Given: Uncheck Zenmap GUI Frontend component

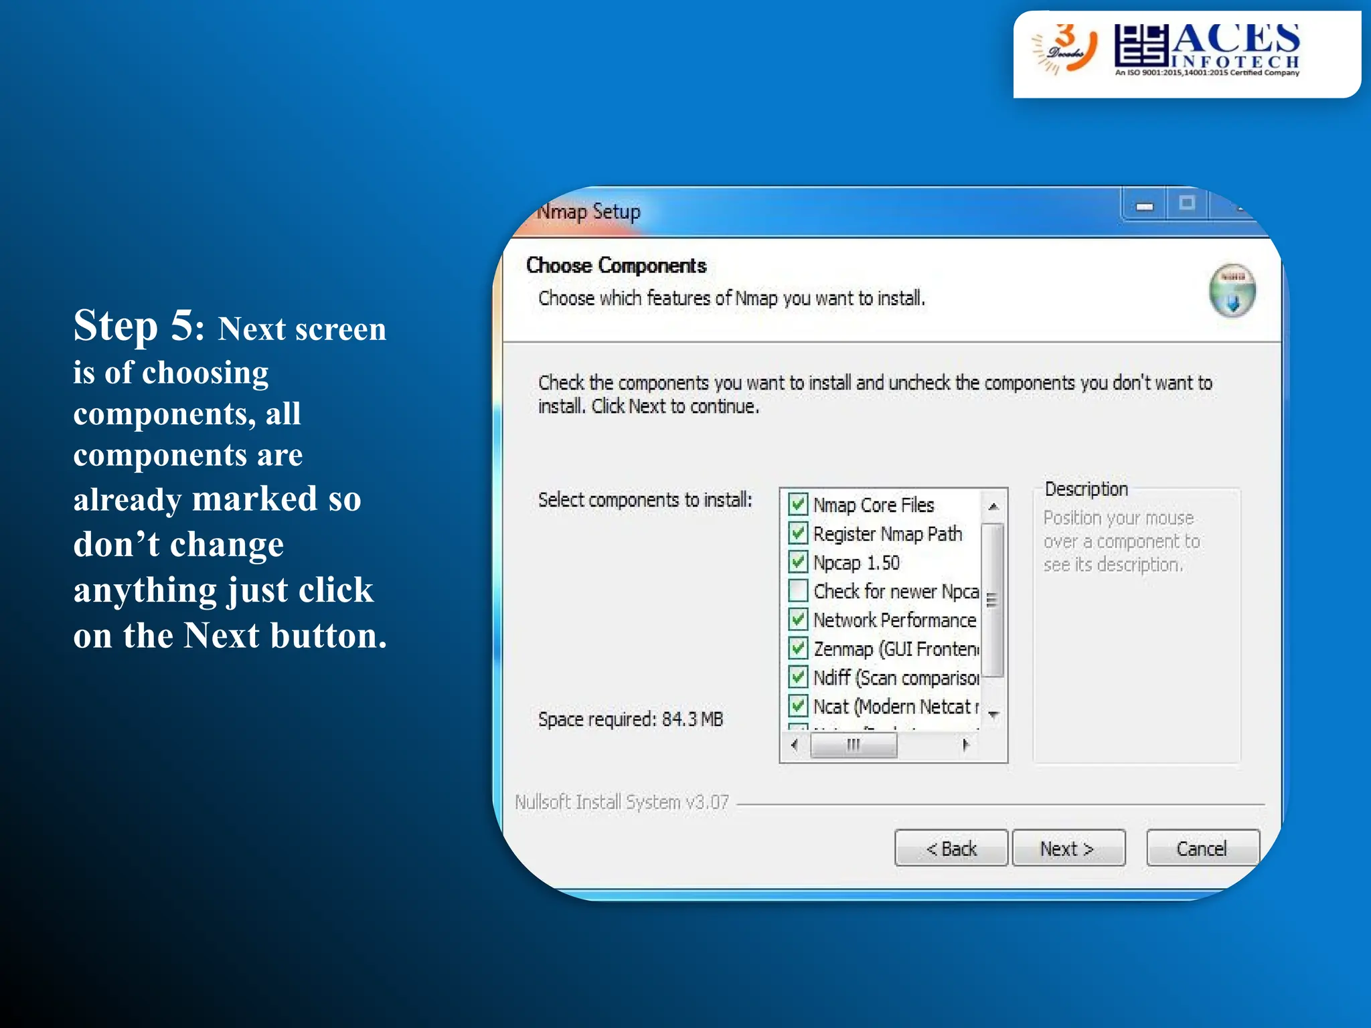Looking at the screenshot, I should 798,649.
